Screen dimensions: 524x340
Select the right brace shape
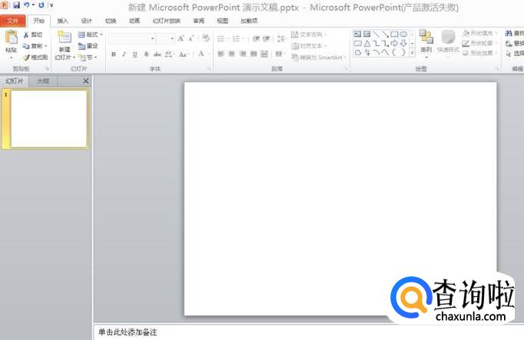tap(403, 52)
